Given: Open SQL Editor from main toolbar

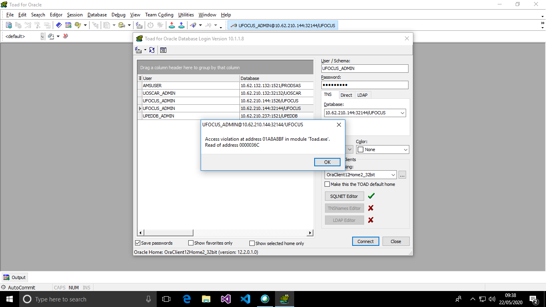Looking at the screenshot, I should (9, 25).
